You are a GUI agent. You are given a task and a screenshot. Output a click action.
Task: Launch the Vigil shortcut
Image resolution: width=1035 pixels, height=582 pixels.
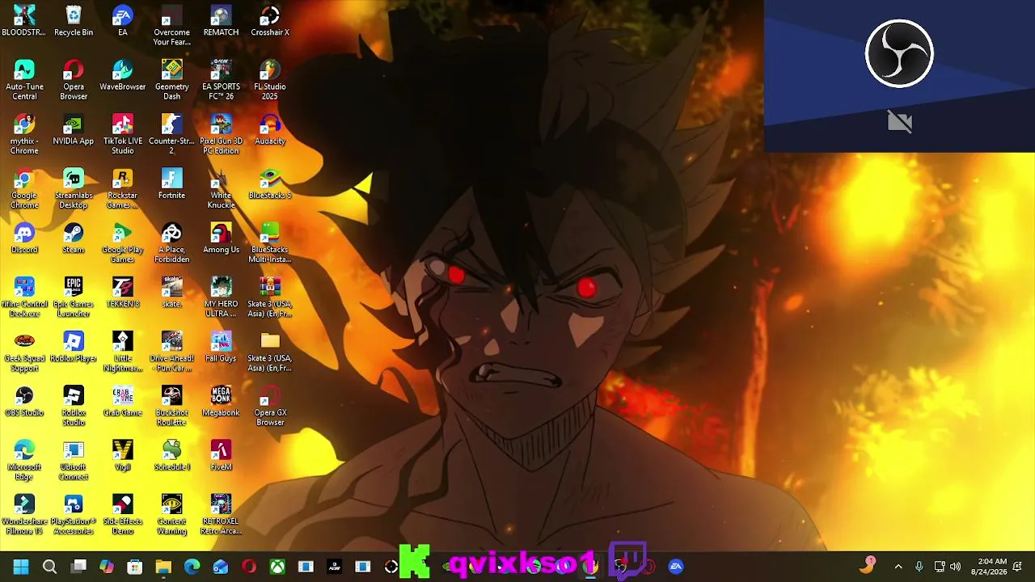[123, 455]
